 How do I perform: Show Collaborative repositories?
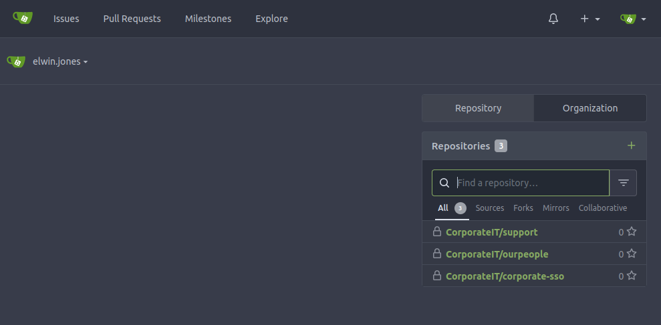(602, 208)
